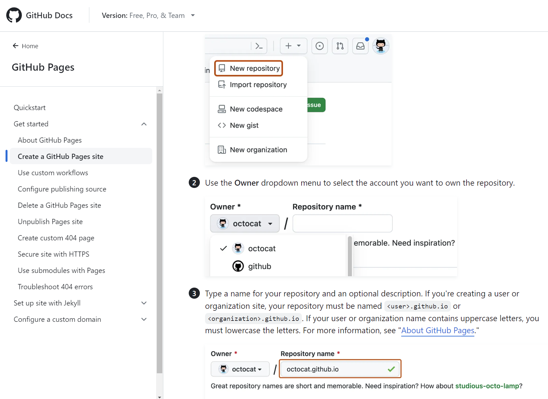Click the code brackets icon beside New gist

click(222, 125)
